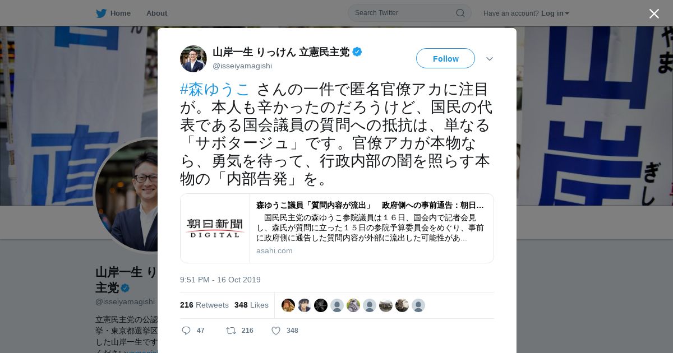Open the About menu item
673x353 pixels.
pyautogui.click(x=156, y=13)
